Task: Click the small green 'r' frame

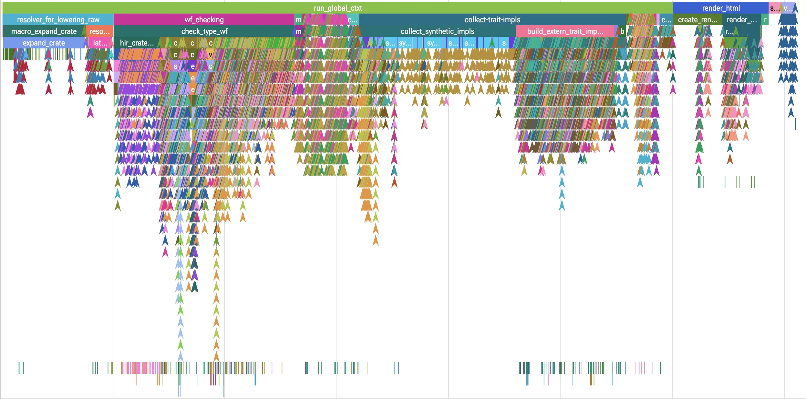Action: [x=765, y=20]
